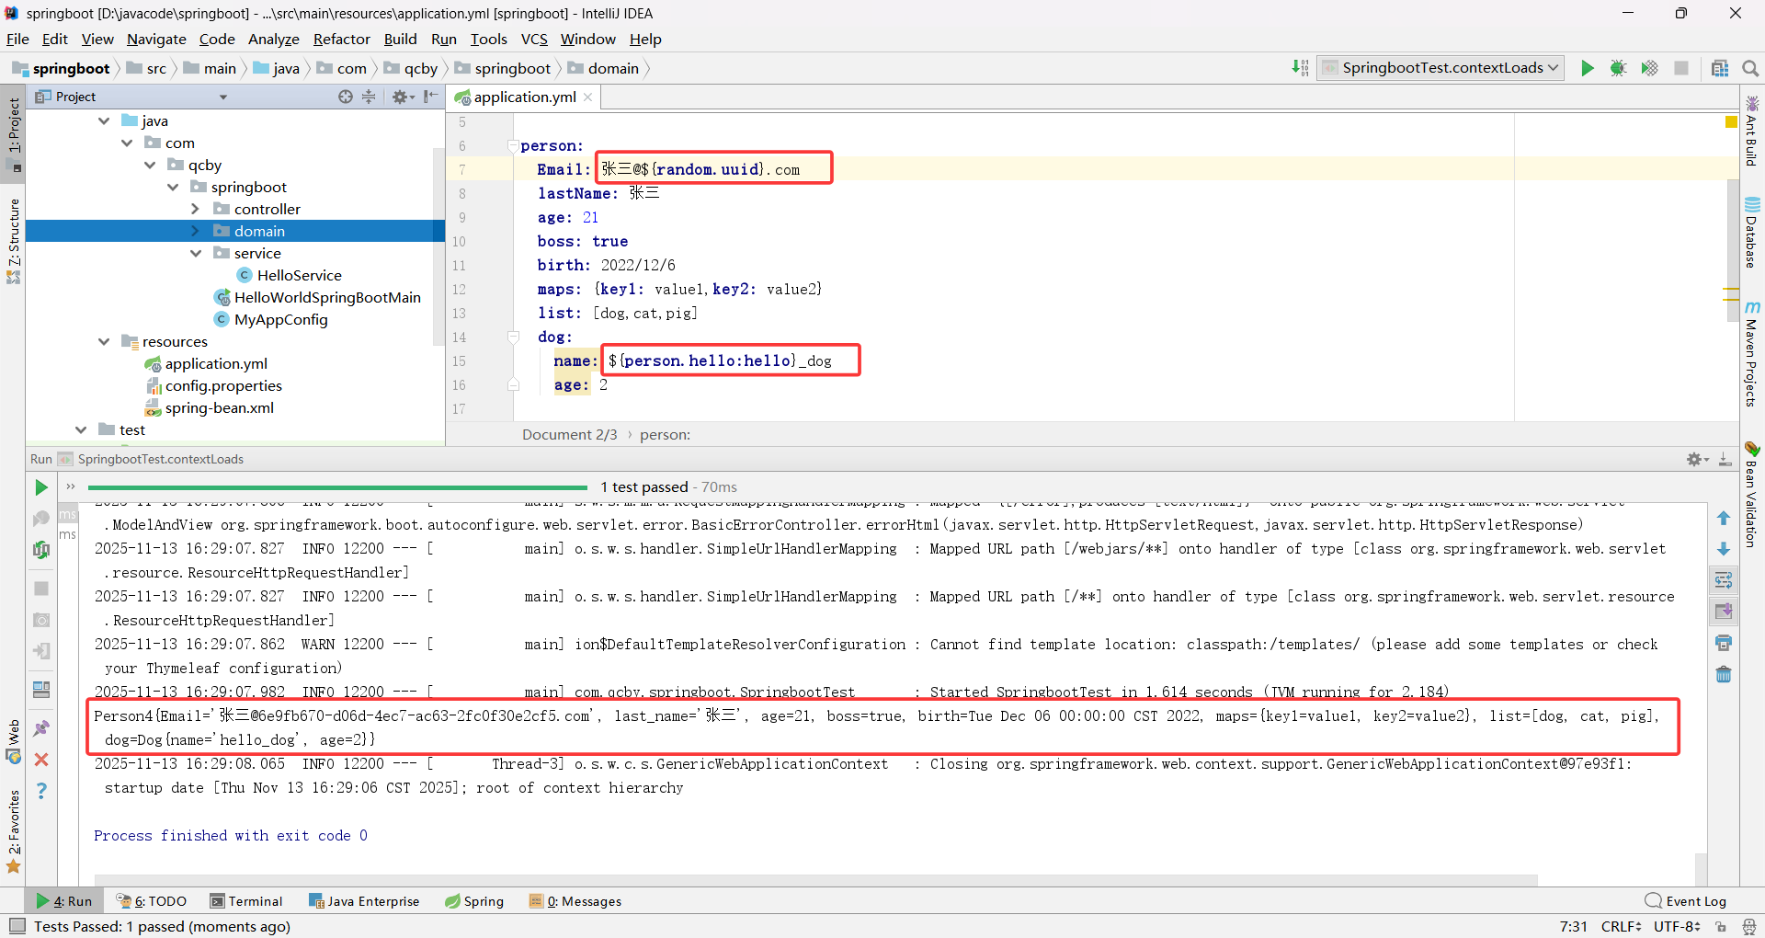Click the yellow inspection indicator in editor
The image size is (1765, 938).
coord(1731,121)
